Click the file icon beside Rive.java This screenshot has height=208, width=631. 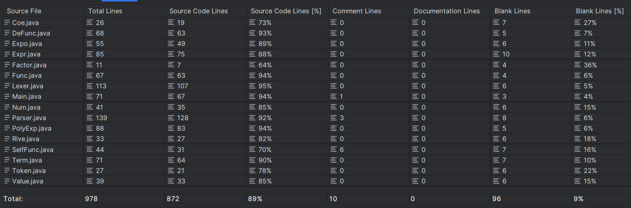(x=7, y=139)
